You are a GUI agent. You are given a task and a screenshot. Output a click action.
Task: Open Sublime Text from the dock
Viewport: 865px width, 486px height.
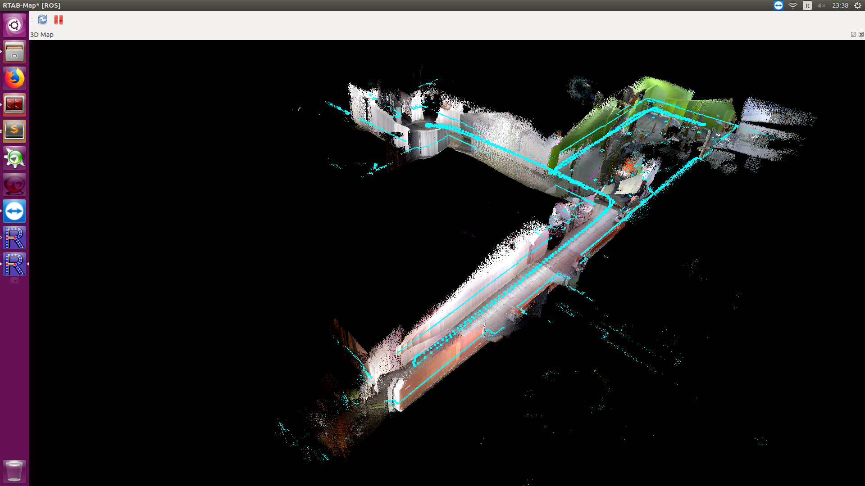pos(14,131)
